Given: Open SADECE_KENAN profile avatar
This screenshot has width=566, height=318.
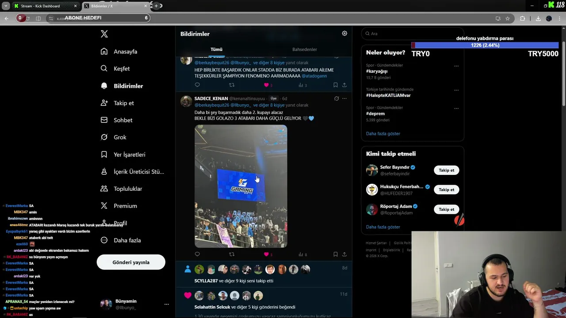Looking at the screenshot, I should click(x=186, y=101).
